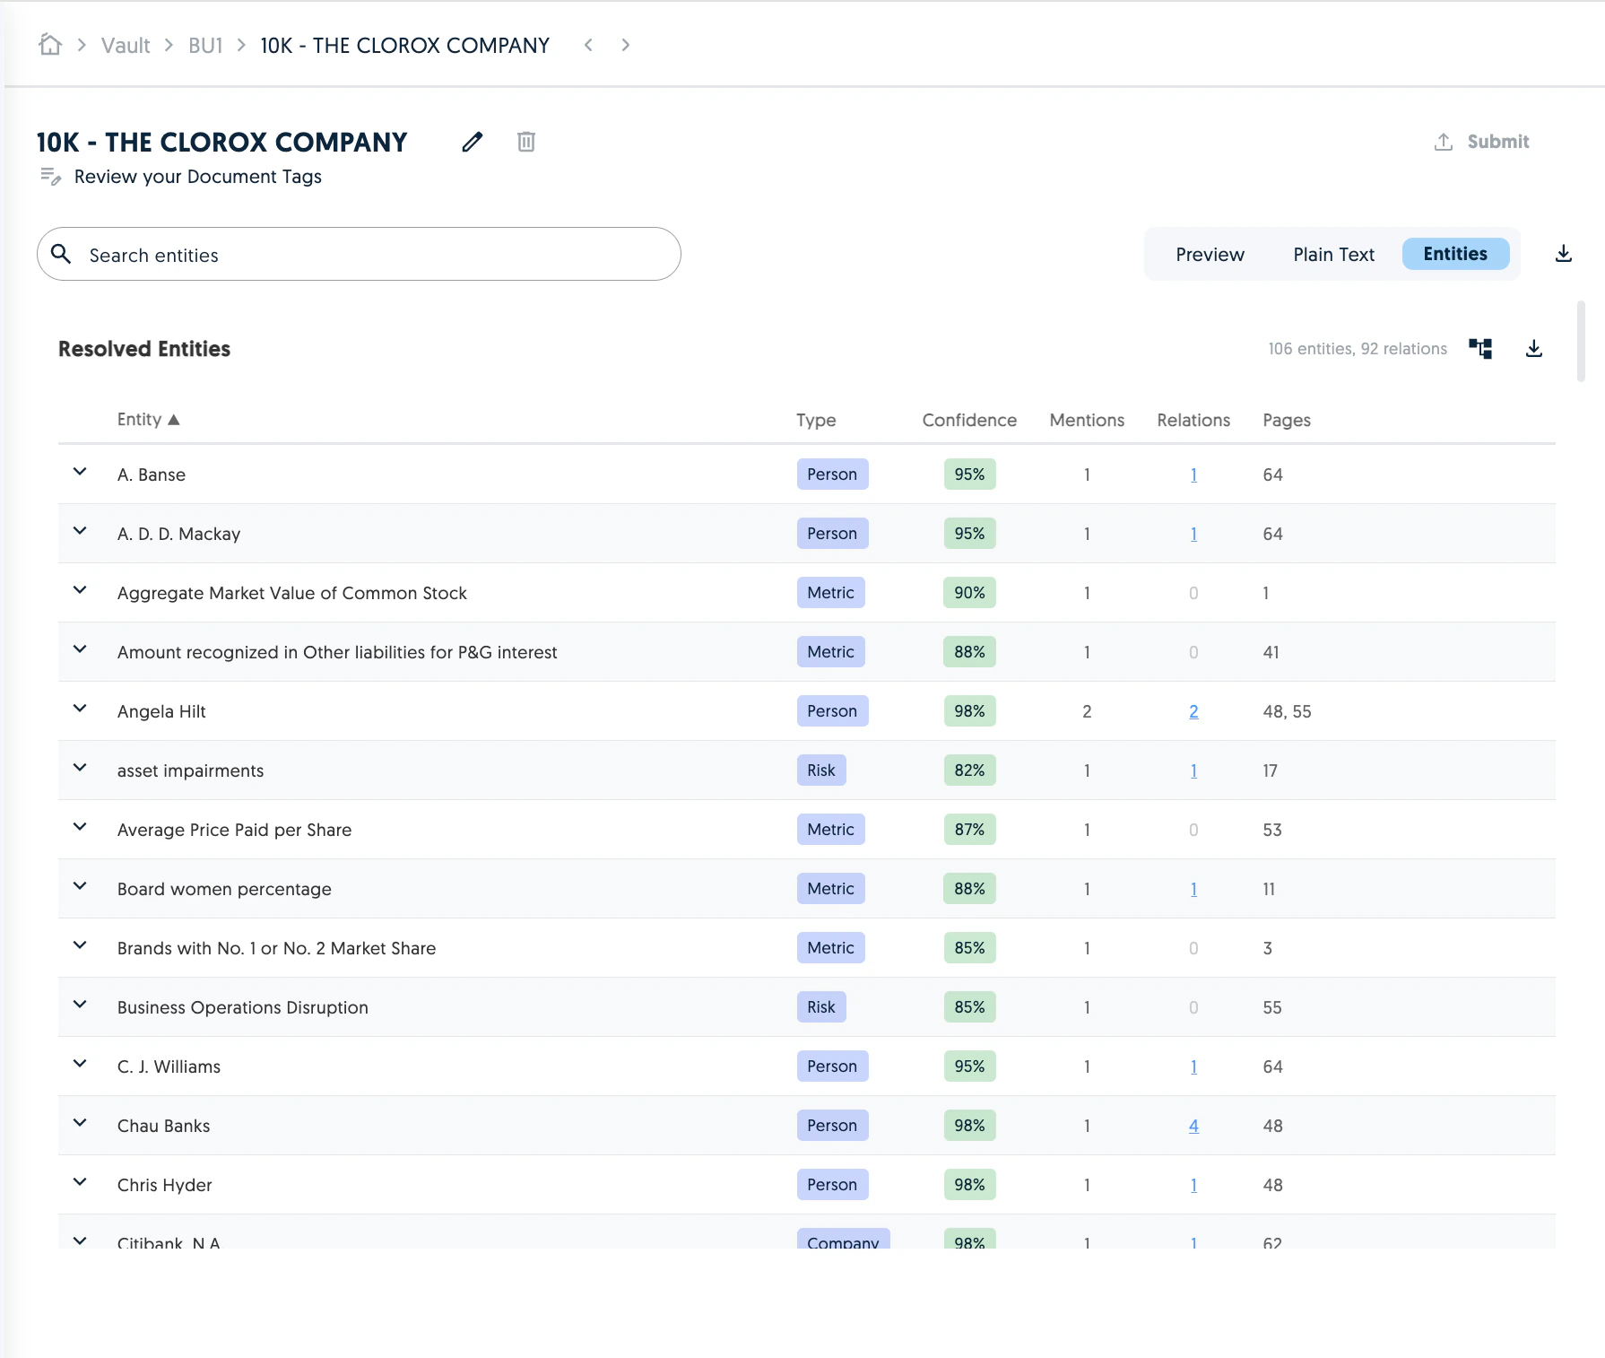The image size is (1605, 1358).
Task: Open relations link for A. Banse
Action: 1193,474
